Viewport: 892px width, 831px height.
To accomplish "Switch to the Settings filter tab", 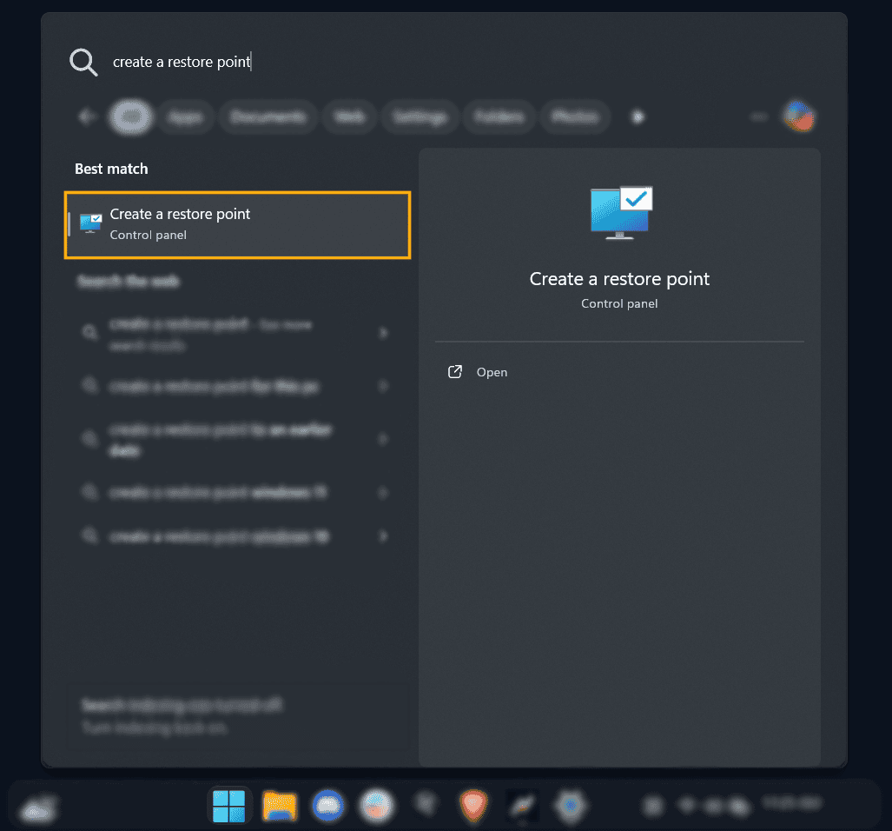I will coord(420,116).
